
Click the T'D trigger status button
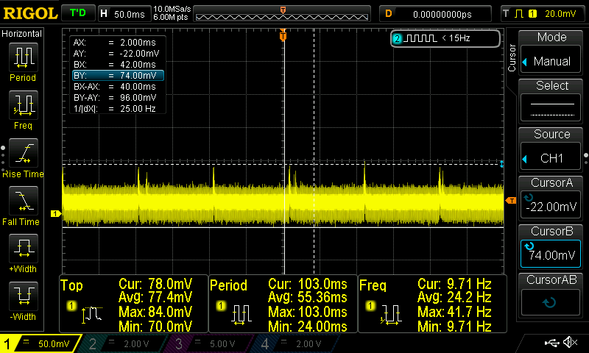pyautogui.click(x=77, y=13)
